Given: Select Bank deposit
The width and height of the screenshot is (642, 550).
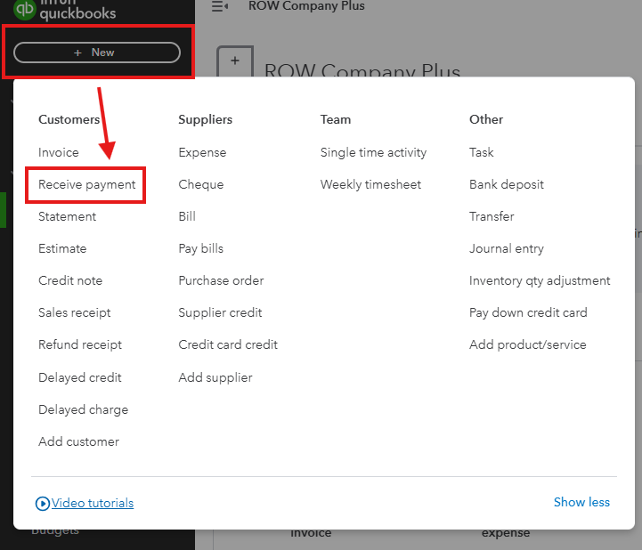Looking at the screenshot, I should click(x=507, y=184).
